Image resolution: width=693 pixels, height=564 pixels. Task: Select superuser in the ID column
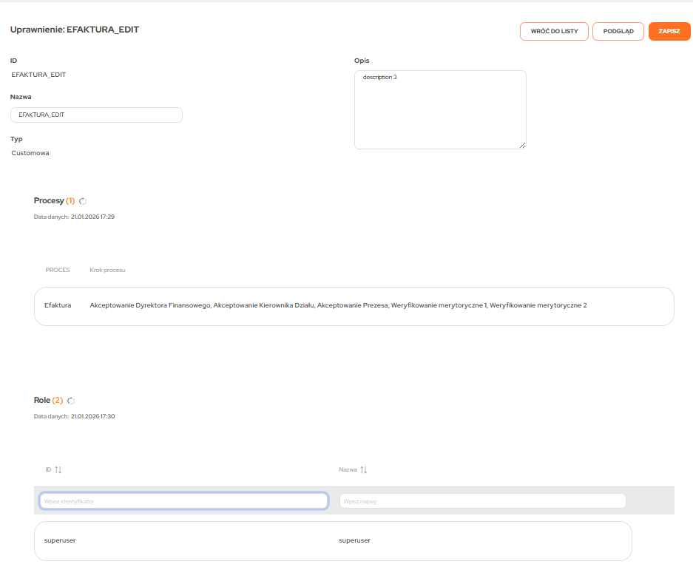coord(60,540)
